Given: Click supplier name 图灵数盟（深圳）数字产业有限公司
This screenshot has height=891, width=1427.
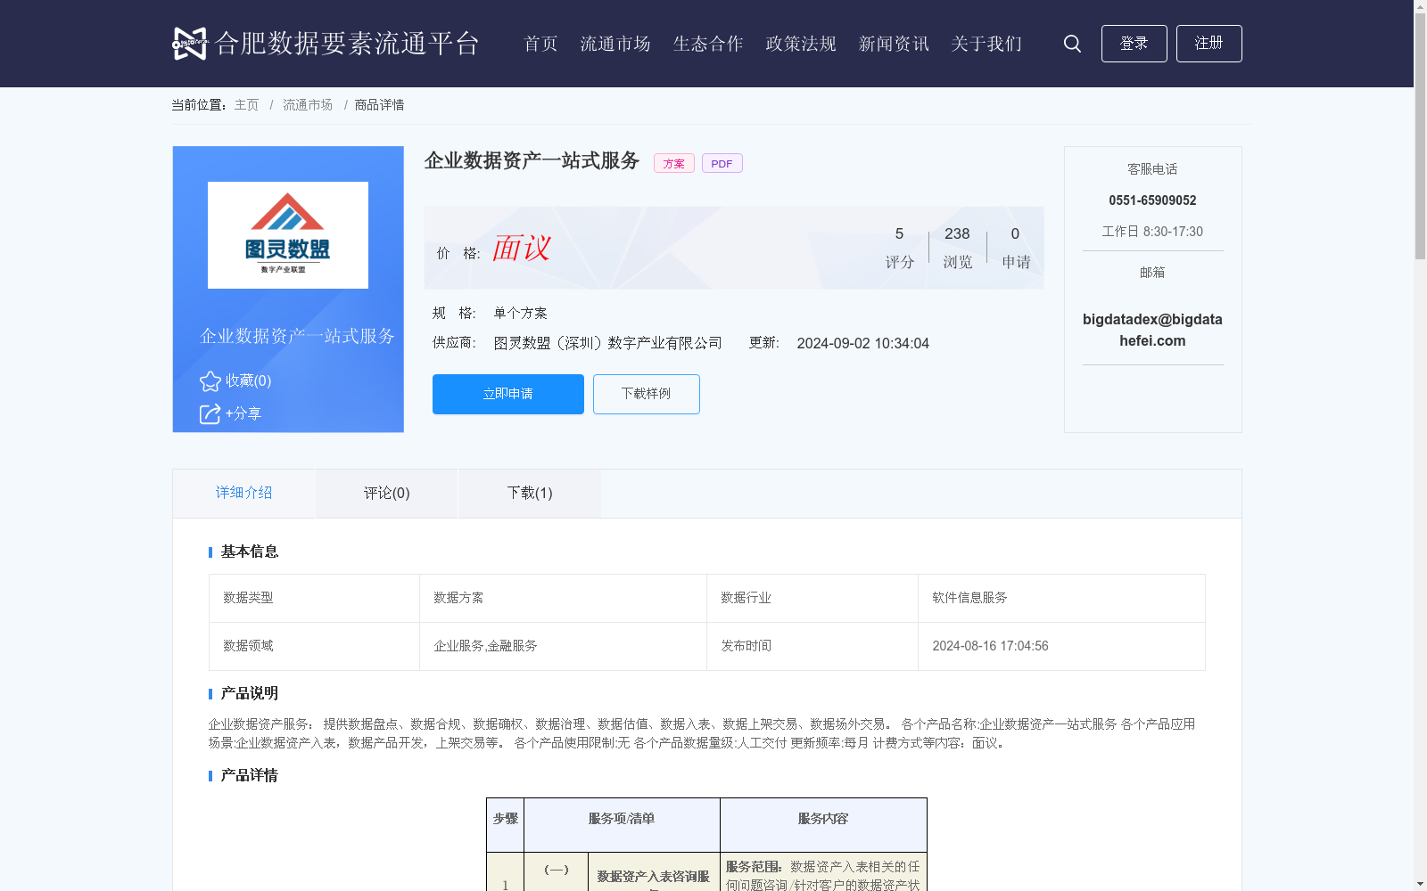Looking at the screenshot, I should coord(608,343).
